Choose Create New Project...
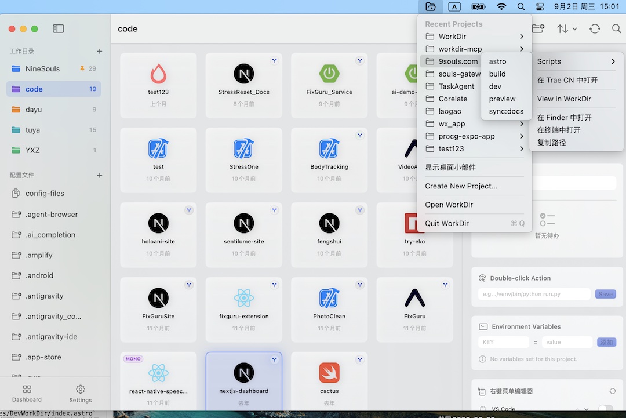The image size is (626, 418). coord(475,186)
